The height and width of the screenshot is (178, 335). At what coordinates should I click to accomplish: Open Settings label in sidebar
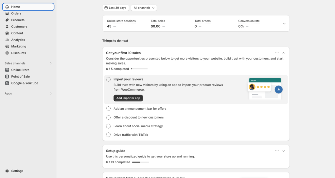point(17,171)
